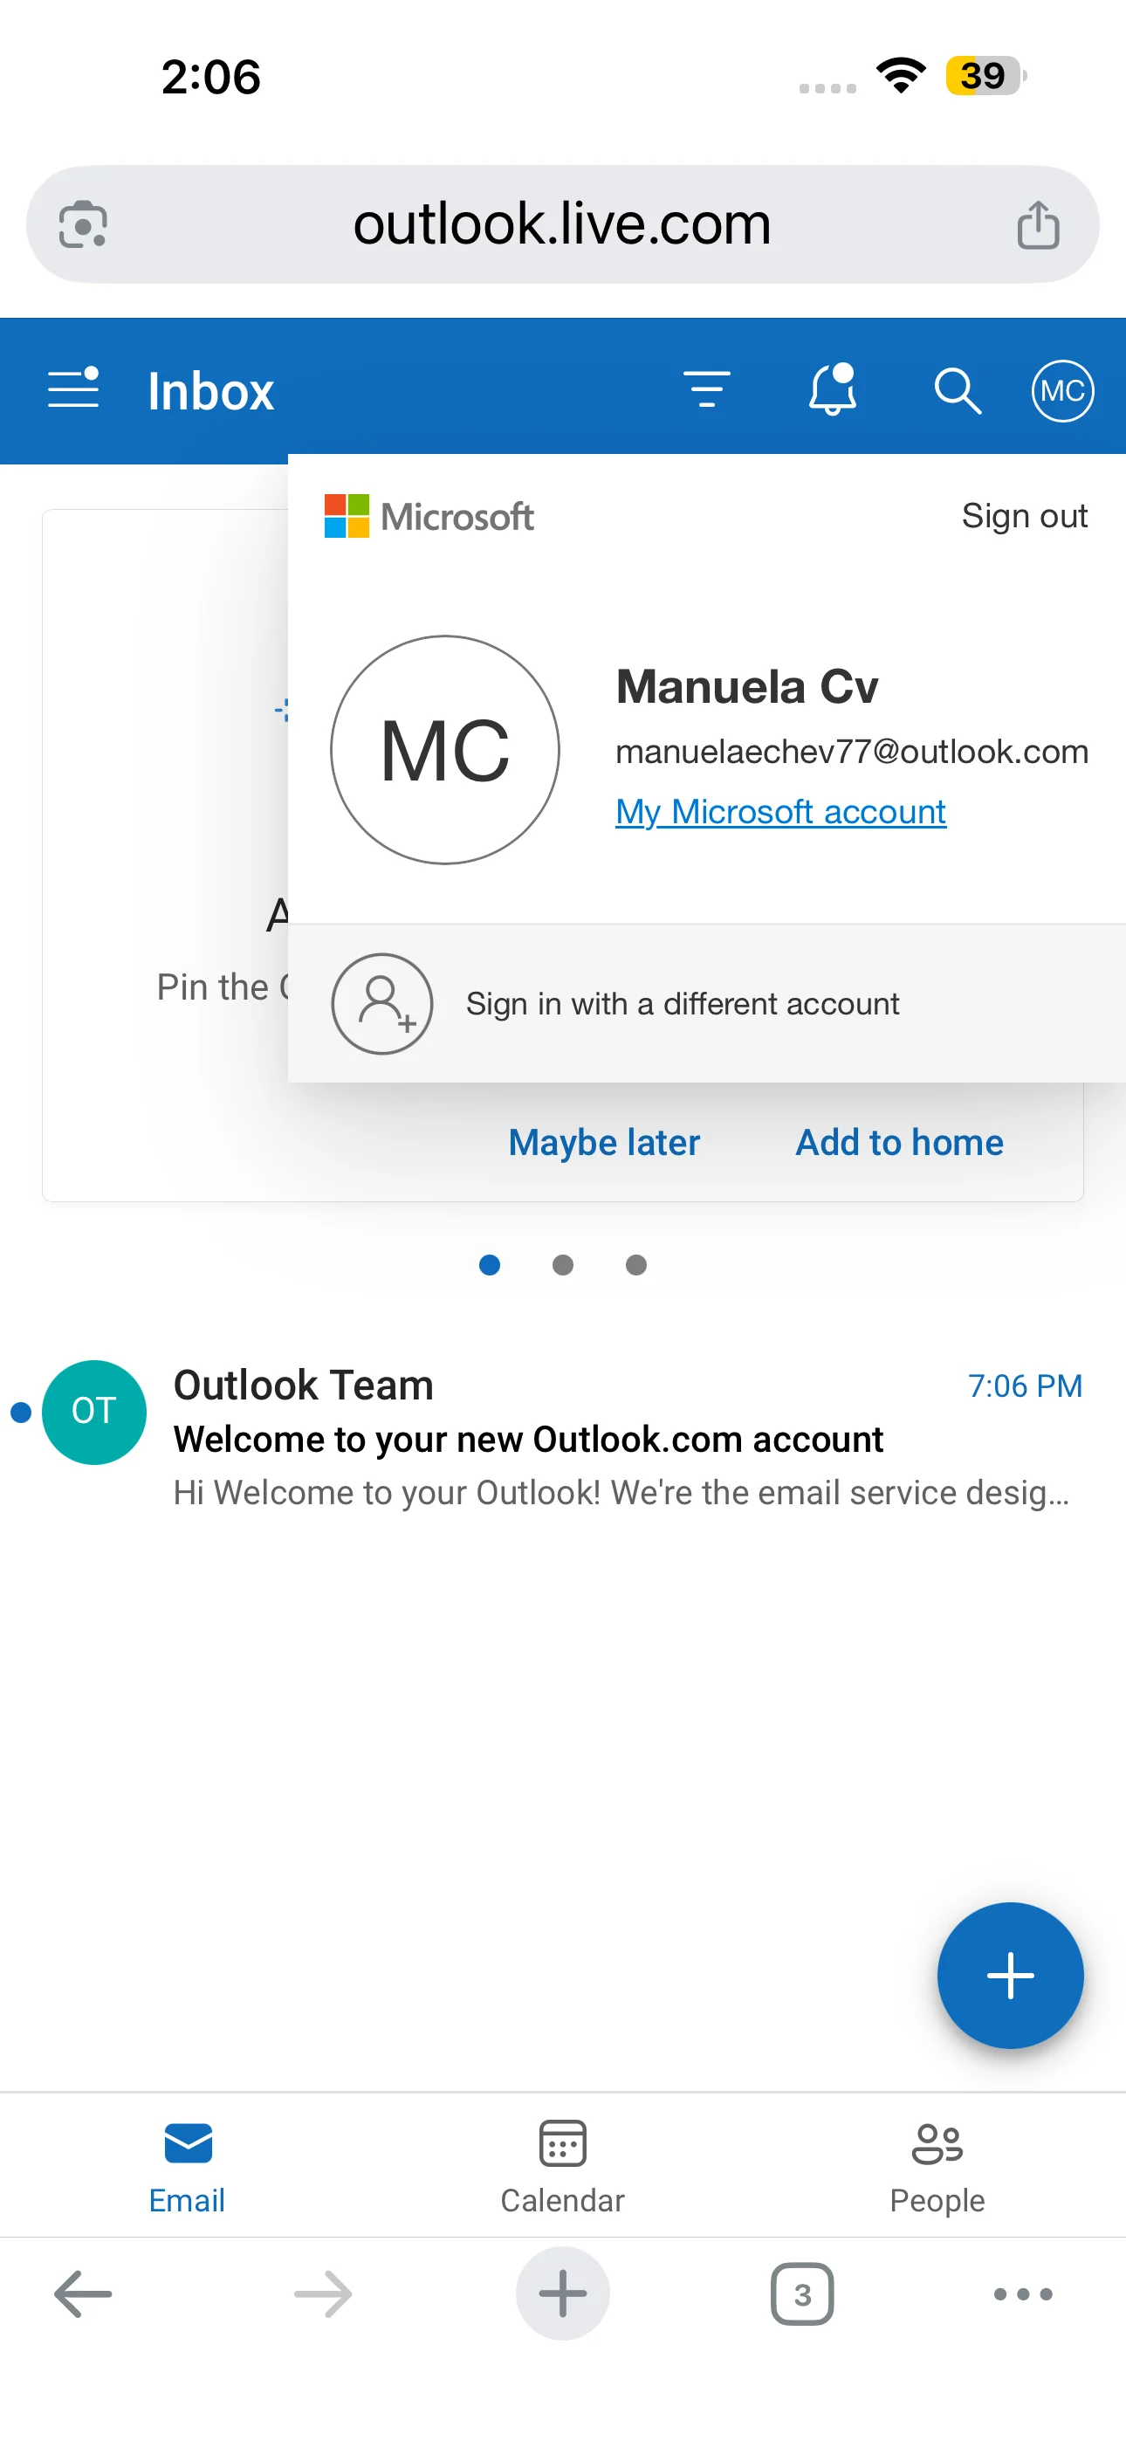Tap the camera lens search icon
Image resolution: width=1126 pixels, height=2441 pixels.
(82, 224)
